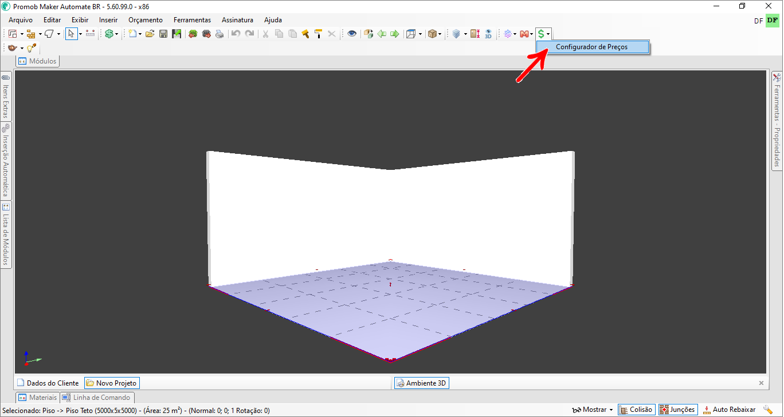Switch to the Módulos tab
The image size is (784, 417).
pyautogui.click(x=37, y=61)
